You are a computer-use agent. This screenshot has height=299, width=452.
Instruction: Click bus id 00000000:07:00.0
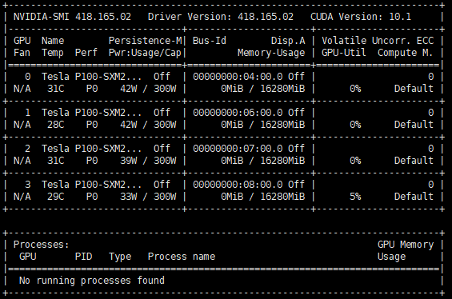click(x=238, y=149)
